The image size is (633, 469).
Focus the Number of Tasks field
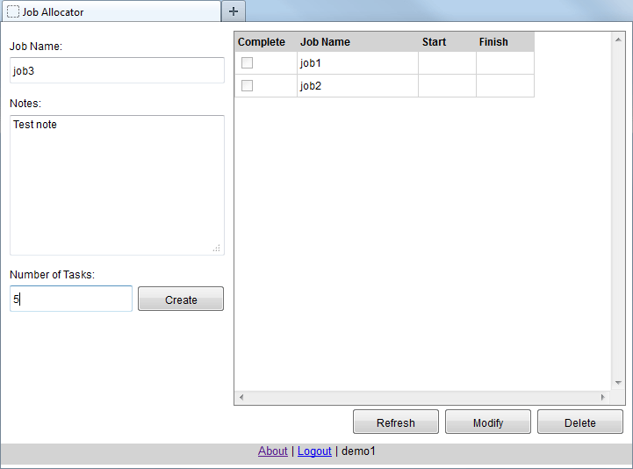(x=70, y=299)
